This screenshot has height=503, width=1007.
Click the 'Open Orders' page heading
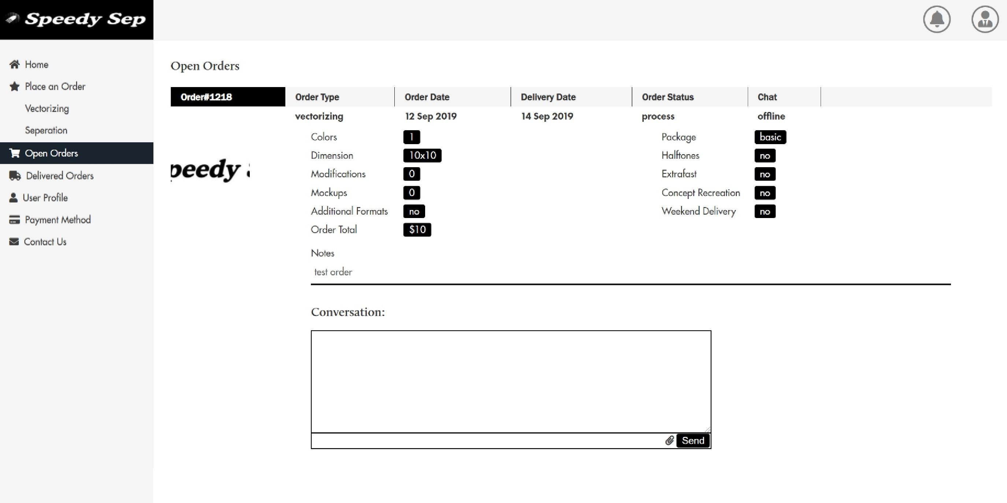205,66
